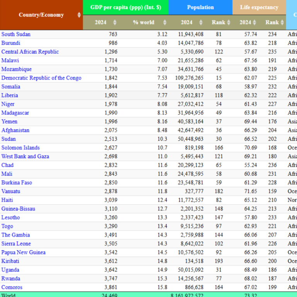Click the Population group header
Viewport: 297px width, 297px height.
pos(200,7)
